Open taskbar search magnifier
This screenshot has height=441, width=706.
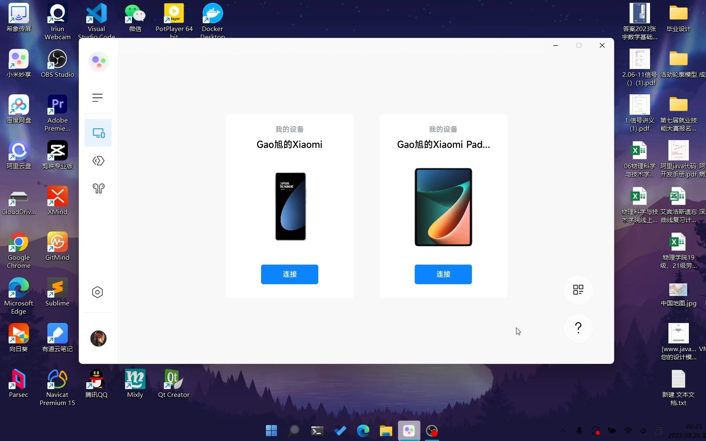[294, 430]
